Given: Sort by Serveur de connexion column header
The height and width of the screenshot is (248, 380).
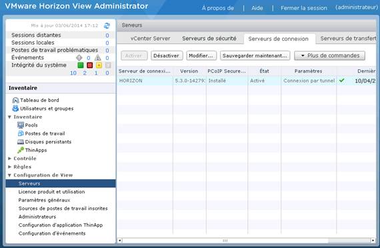Looking at the screenshot, I should (x=145, y=71).
